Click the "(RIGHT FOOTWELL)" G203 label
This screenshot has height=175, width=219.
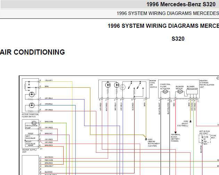click(x=183, y=125)
